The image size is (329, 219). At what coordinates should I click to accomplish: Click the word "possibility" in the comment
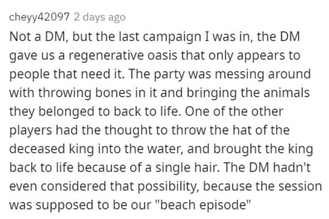[168, 186]
